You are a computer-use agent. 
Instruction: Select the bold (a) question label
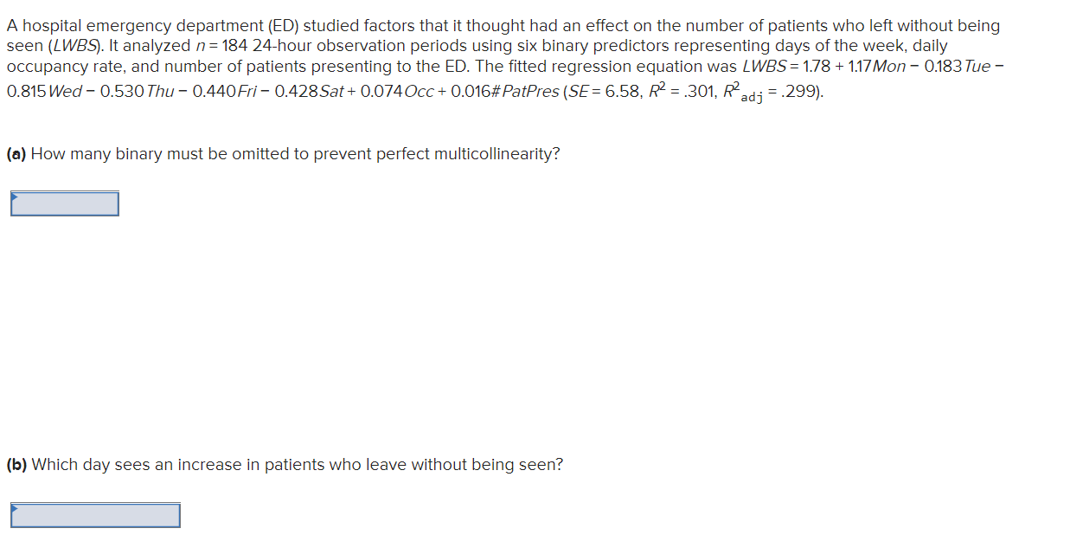click(x=16, y=153)
